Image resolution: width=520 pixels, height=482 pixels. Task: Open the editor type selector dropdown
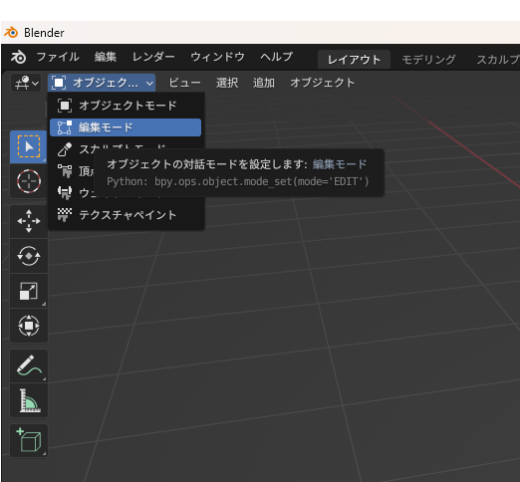coord(26,83)
